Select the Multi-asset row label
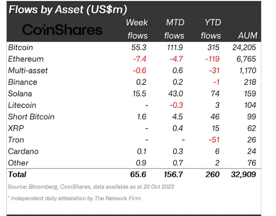 coord(28,70)
